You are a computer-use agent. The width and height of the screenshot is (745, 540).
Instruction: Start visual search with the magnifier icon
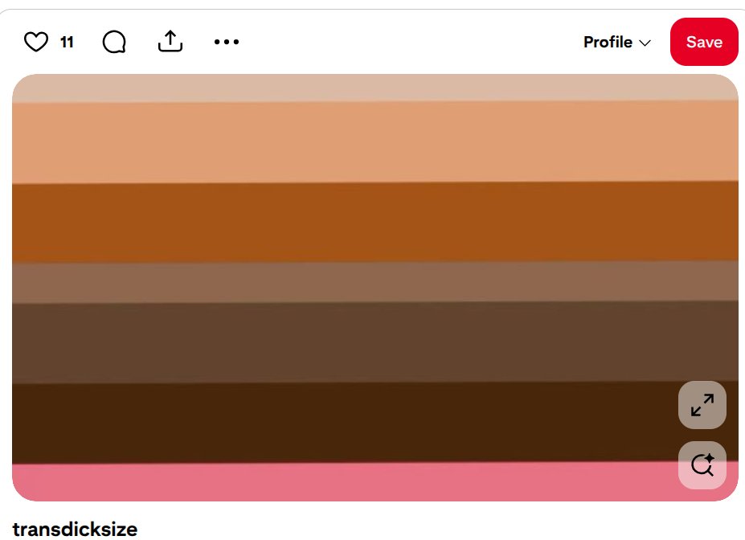(x=702, y=465)
